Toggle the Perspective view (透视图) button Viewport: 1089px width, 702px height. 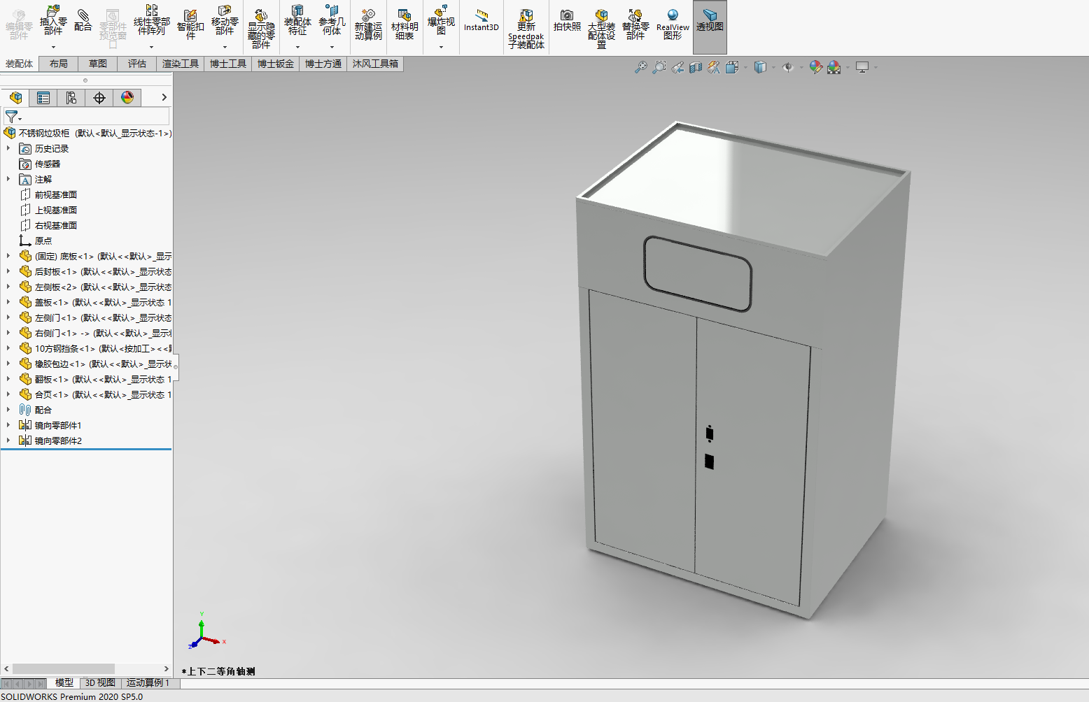pos(710,27)
